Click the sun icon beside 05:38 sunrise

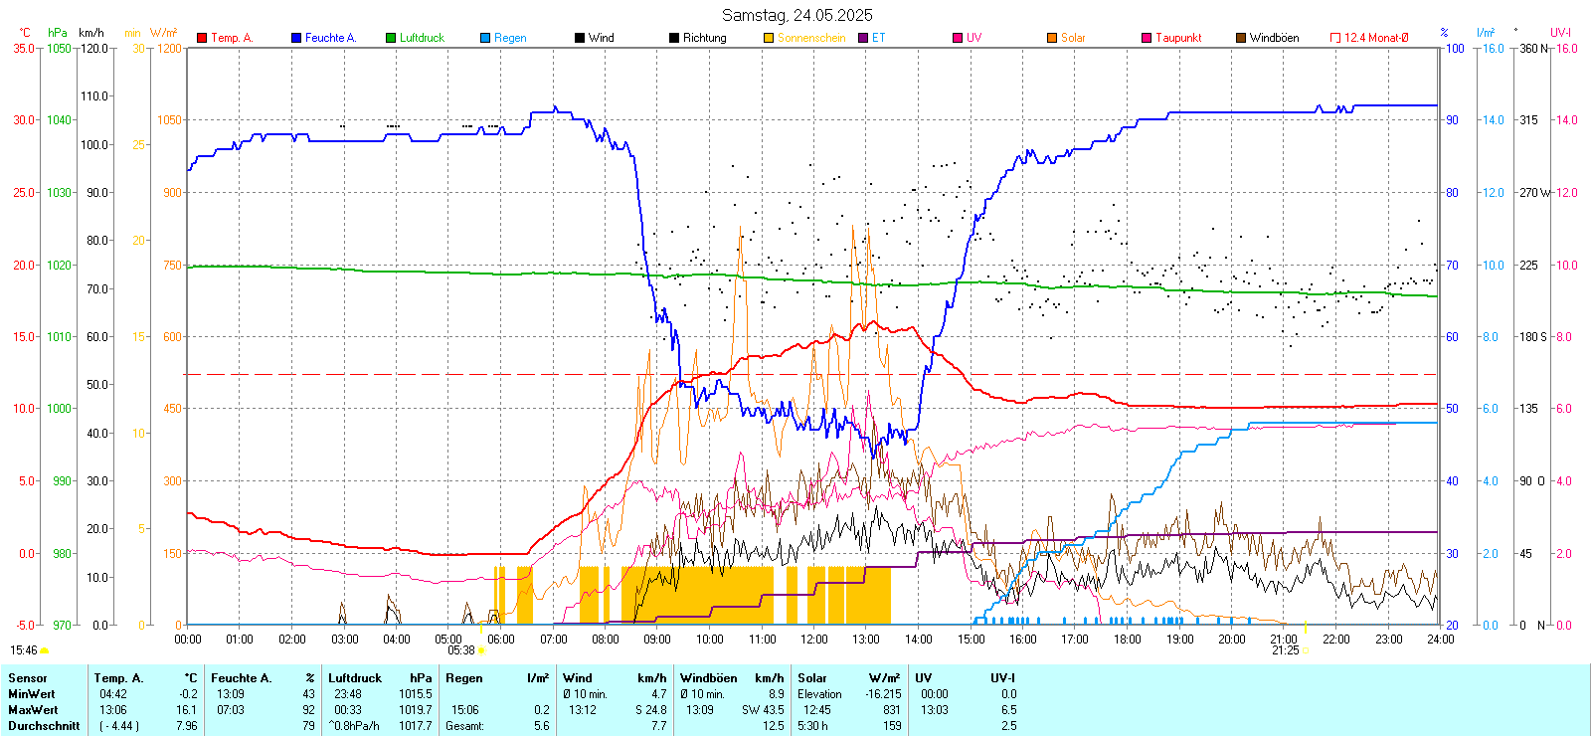[x=482, y=650]
